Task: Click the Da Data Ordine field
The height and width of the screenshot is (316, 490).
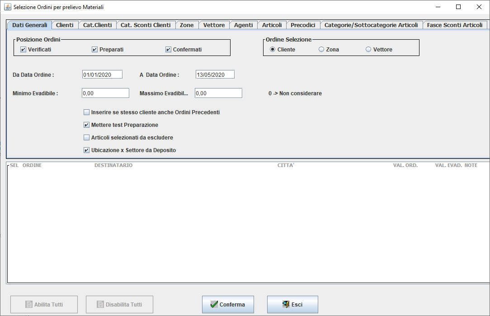Action: click(102, 74)
